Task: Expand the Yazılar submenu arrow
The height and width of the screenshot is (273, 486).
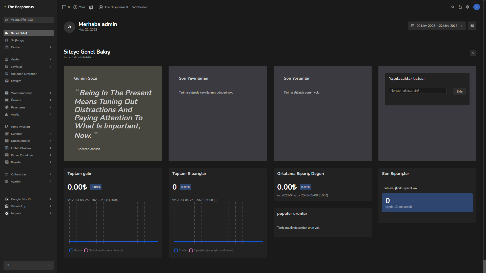Action: tap(50, 59)
